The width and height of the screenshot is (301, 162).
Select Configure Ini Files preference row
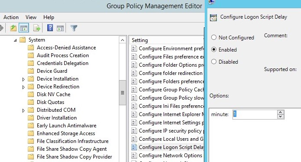point(167,106)
